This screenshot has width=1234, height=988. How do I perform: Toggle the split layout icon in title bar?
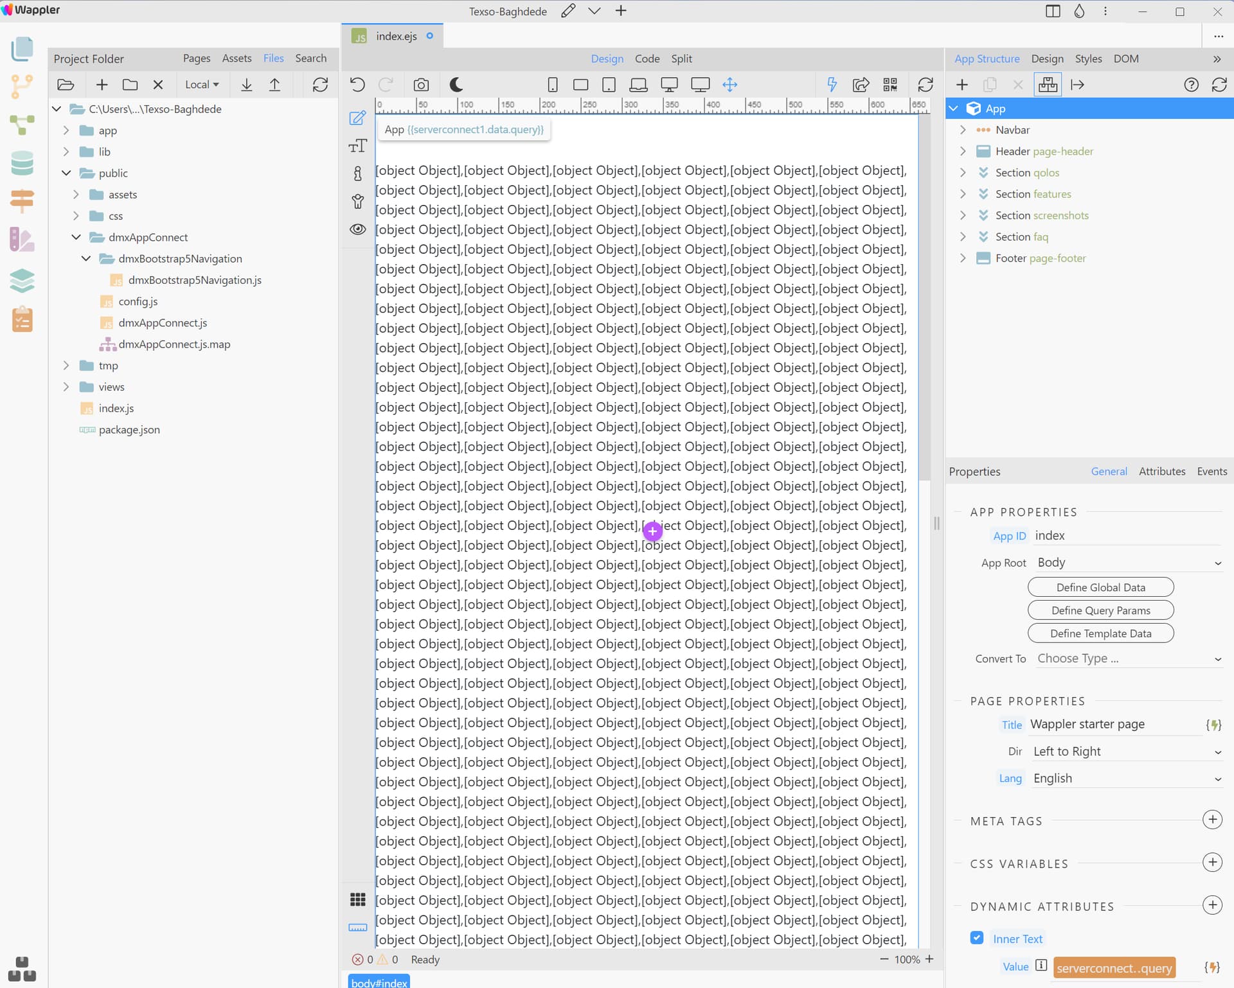1053,11
